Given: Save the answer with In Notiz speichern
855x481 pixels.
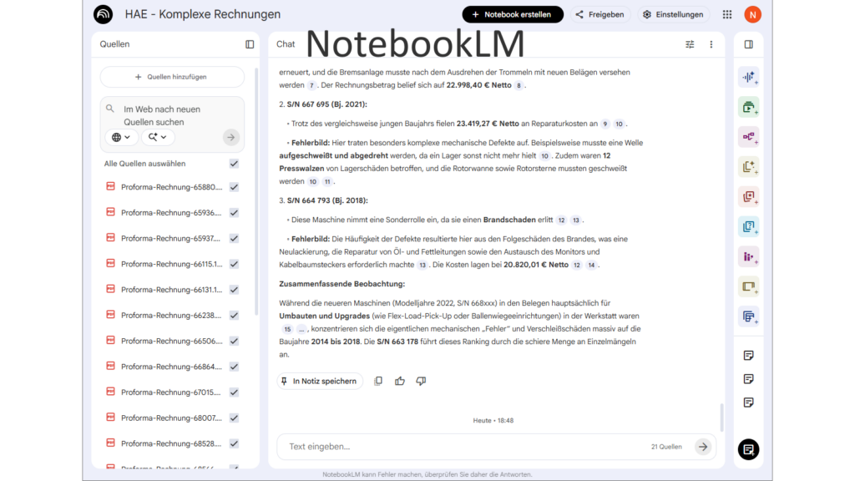Looking at the screenshot, I should click(x=320, y=381).
